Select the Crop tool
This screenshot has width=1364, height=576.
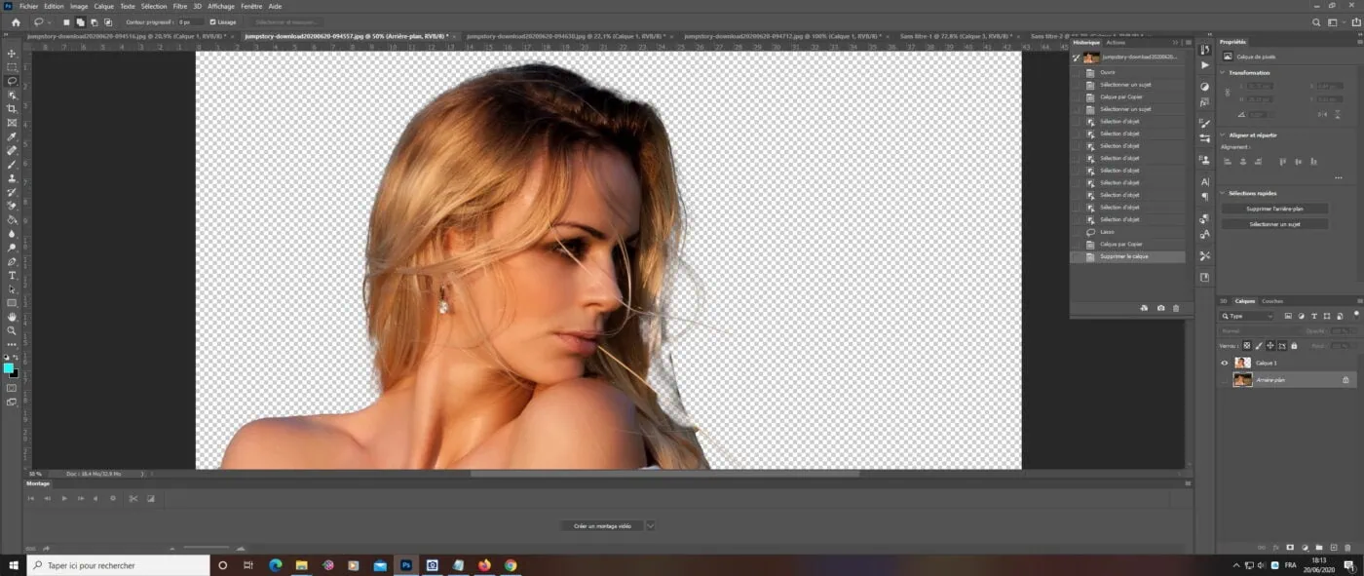coord(12,109)
